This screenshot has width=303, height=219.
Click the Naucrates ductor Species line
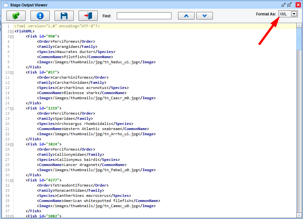[x=76, y=52]
